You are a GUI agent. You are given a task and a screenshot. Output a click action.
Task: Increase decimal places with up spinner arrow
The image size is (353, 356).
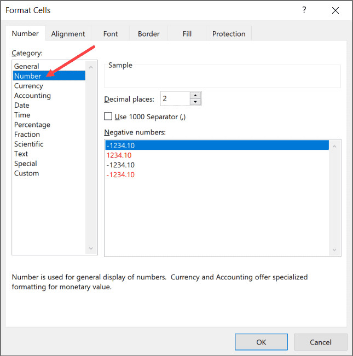pyautogui.click(x=195, y=95)
